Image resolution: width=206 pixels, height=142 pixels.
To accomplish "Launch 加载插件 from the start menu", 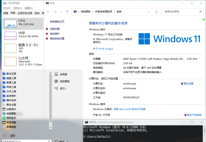I will (9, 109).
